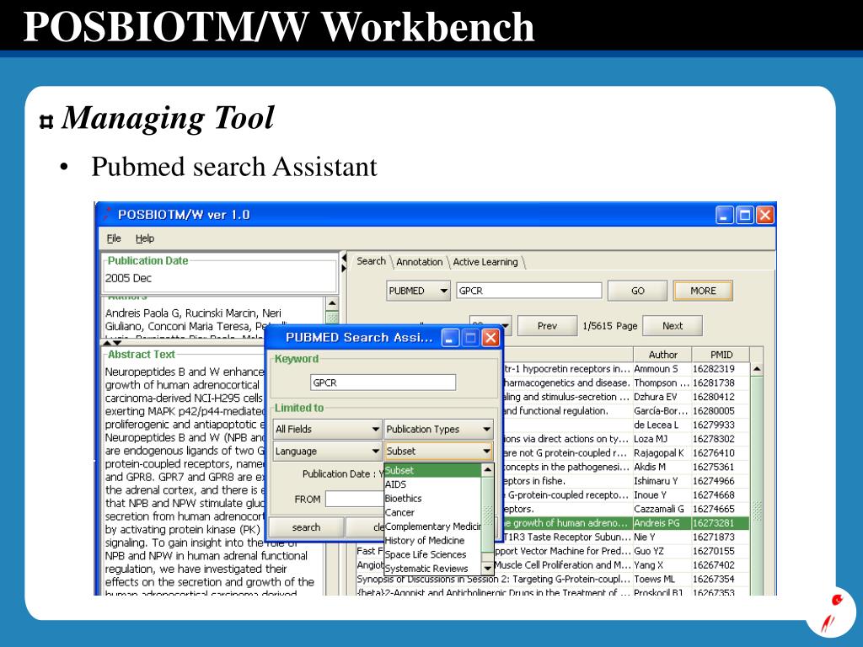Select Bioethics from the Subset list
This screenshot has width=863, height=647.
pyautogui.click(x=432, y=499)
